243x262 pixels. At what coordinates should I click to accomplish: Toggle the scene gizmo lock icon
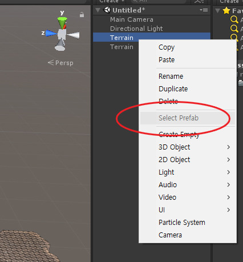click(82, 14)
